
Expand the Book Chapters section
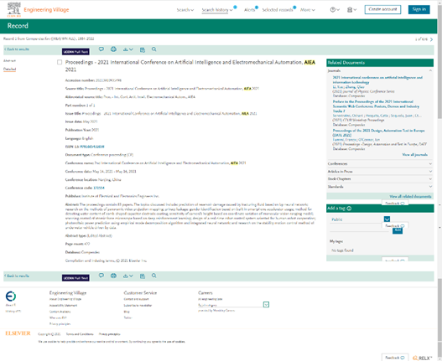[x=380, y=178]
